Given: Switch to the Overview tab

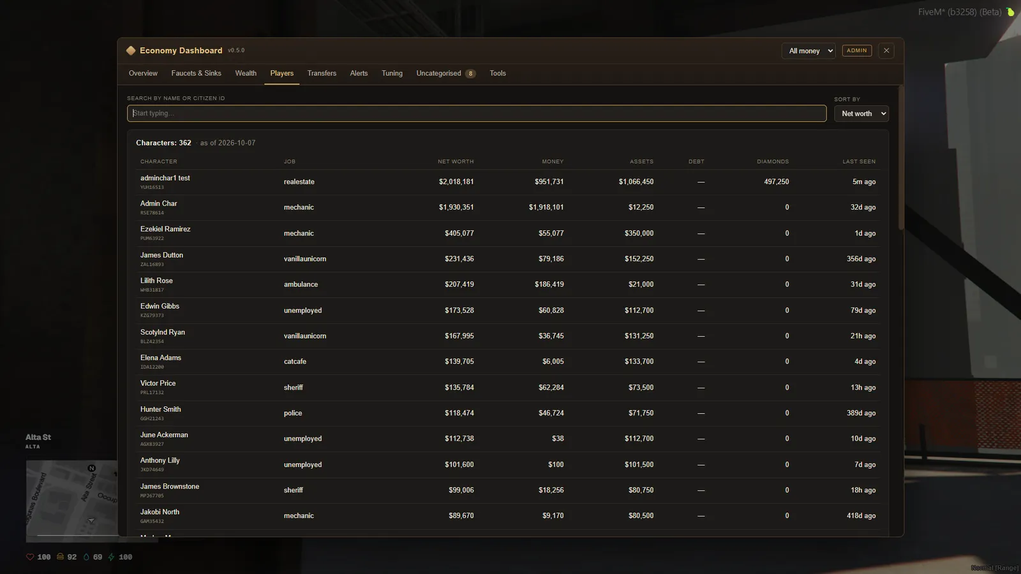Looking at the screenshot, I should (x=143, y=73).
